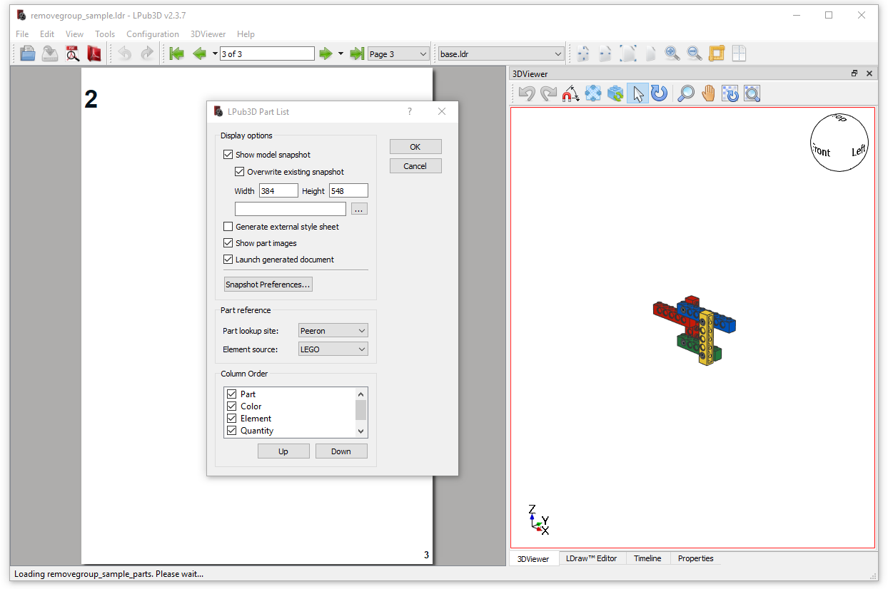The height and width of the screenshot is (589, 888).
Task: Disable Show model snapshot option
Action: (228, 154)
